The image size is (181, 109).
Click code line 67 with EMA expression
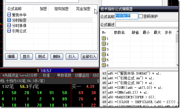click(x=128, y=92)
